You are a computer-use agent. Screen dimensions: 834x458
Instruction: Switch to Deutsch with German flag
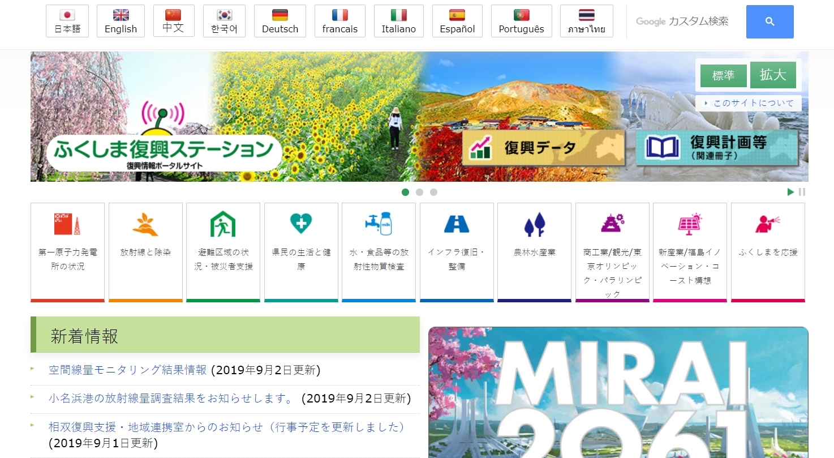click(280, 21)
